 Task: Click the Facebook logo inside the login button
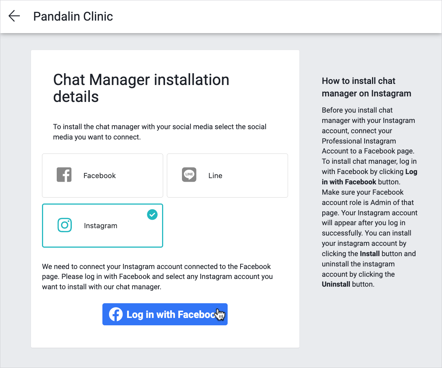(116, 314)
